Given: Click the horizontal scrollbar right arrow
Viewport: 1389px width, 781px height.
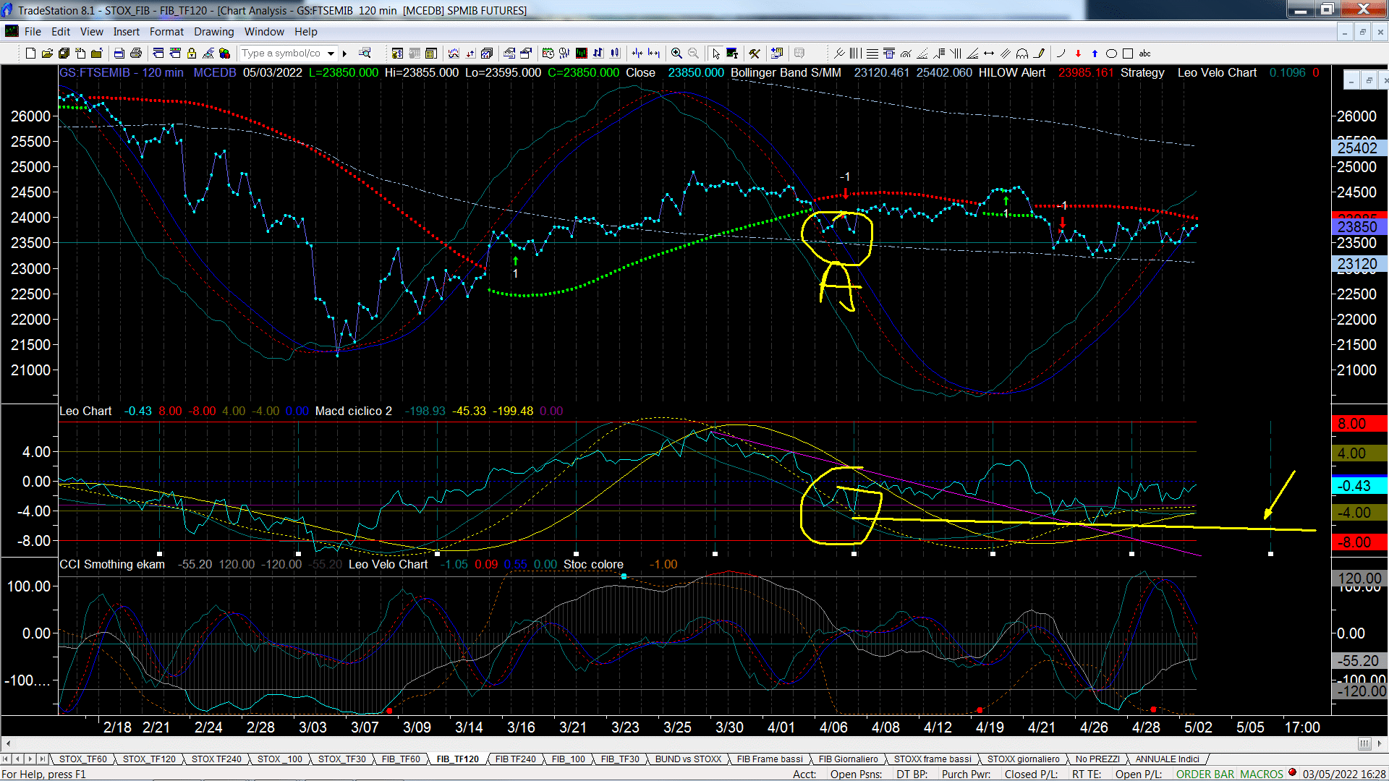Looking at the screenshot, I should (x=1380, y=743).
